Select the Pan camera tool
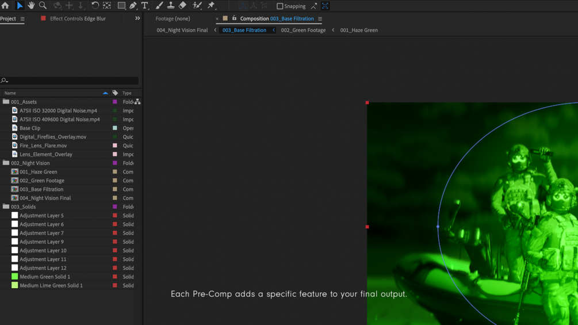Image resolution: width=578 pixels, height=325 pixels. (x=69, y=6)
